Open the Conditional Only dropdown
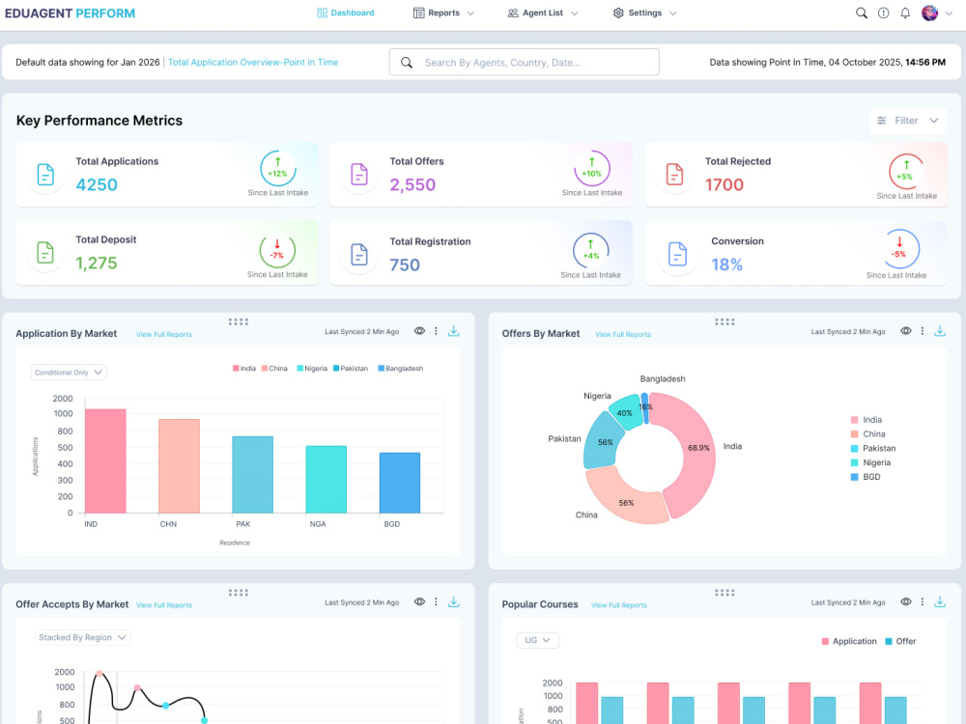This screenshot has height=724, width=966. coord(69,373)
